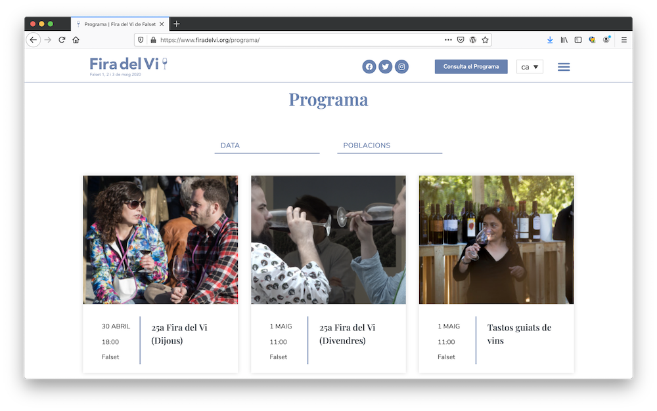657x411 pixels.
Task: Open the Facebook social icon
Action: (x=369, y=67)
